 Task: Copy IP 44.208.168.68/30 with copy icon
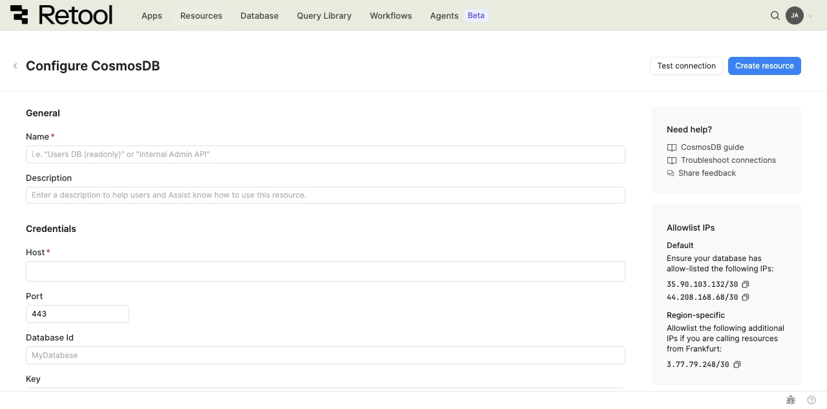pos(745,297)
